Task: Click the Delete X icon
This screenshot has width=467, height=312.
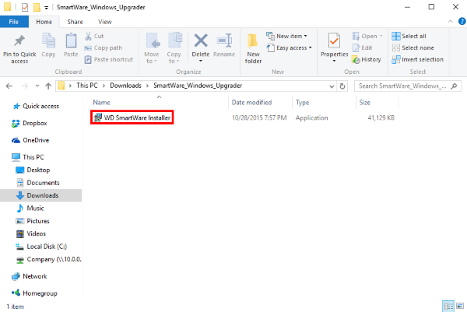Action: click(x=201, y=40)
